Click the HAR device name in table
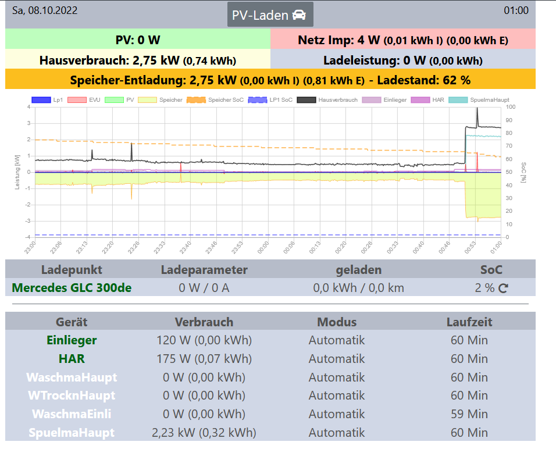 (72, 359)
